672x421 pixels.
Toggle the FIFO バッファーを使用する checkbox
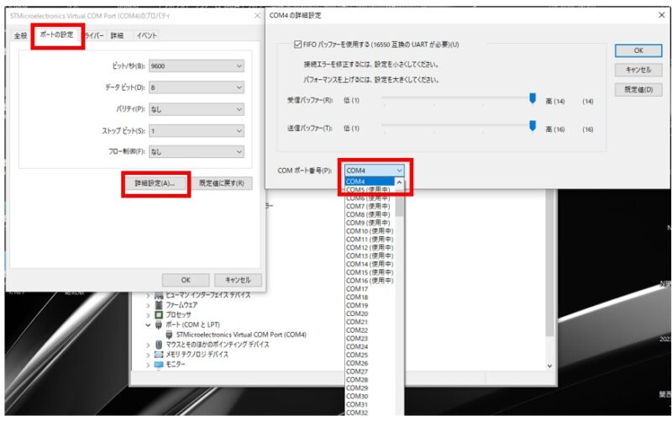click(298, 45)
